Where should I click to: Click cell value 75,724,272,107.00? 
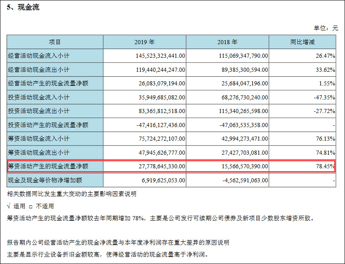pos(162,139)
